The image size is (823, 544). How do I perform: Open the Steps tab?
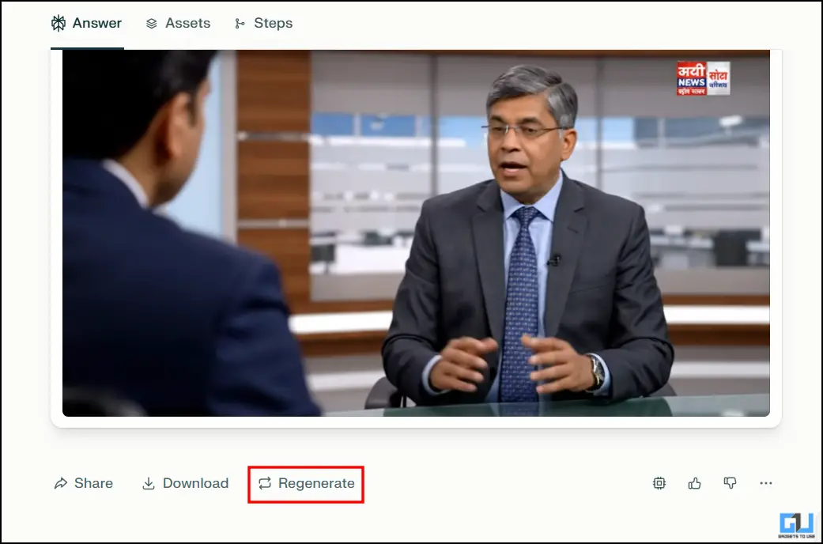click(x=263, y=23)
